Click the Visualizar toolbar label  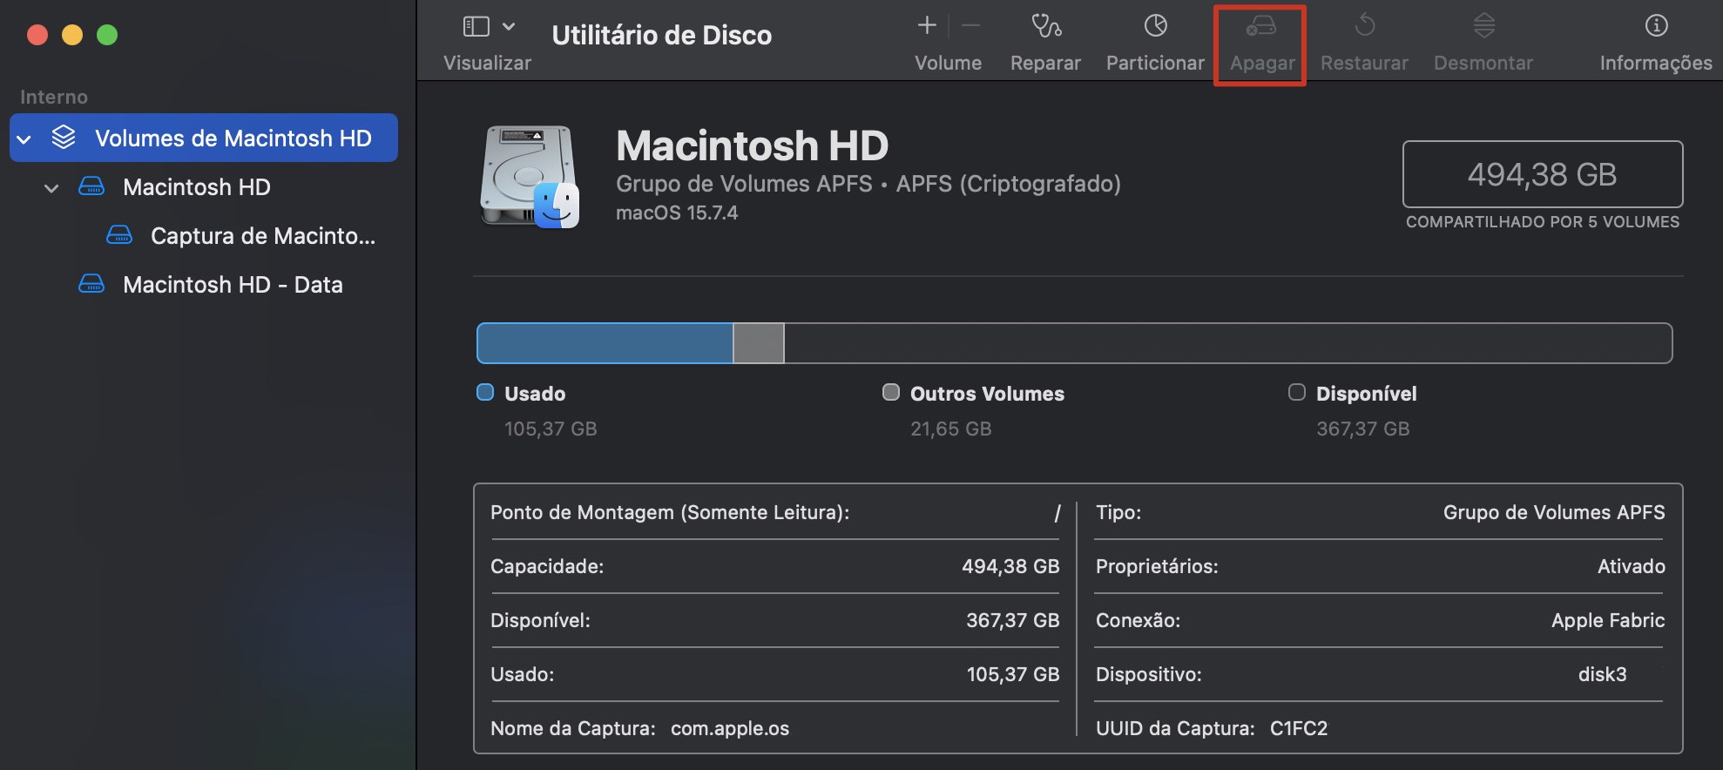pos(487,63)
